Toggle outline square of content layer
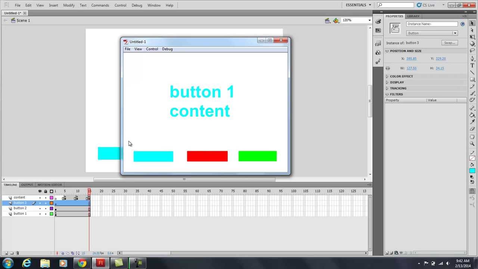The image size is (478, 269). pyautogui.click(x=52, y=198)
